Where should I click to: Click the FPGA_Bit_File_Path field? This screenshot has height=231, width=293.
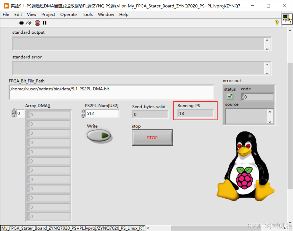[111, 92]
